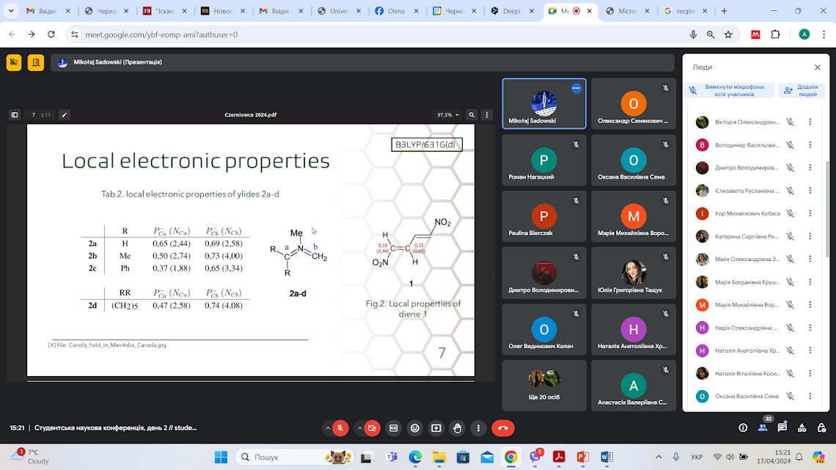Mute Катерина Сергіївна in people list
The width and height of the screenshot is (836, 470).
pos(790,236)
